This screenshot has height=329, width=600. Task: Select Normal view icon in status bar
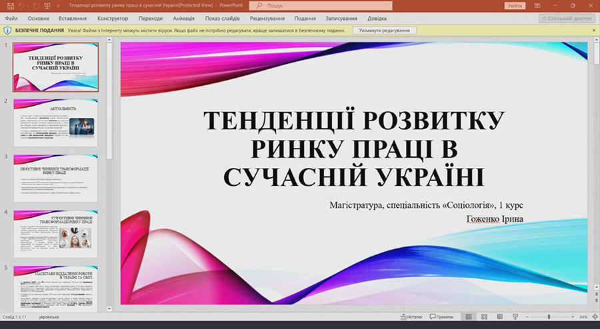[468, 317]
